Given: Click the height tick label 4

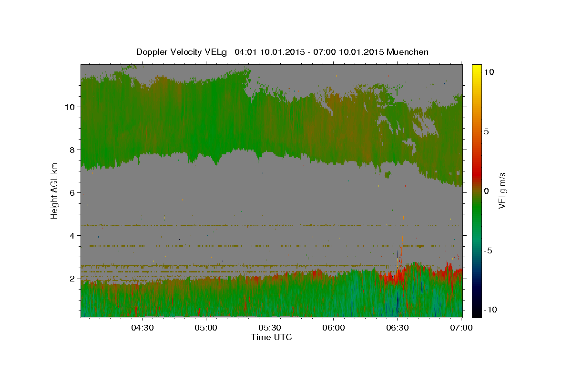Looking at the screenshot, I should pyautogui.click(x=72, y=235).
